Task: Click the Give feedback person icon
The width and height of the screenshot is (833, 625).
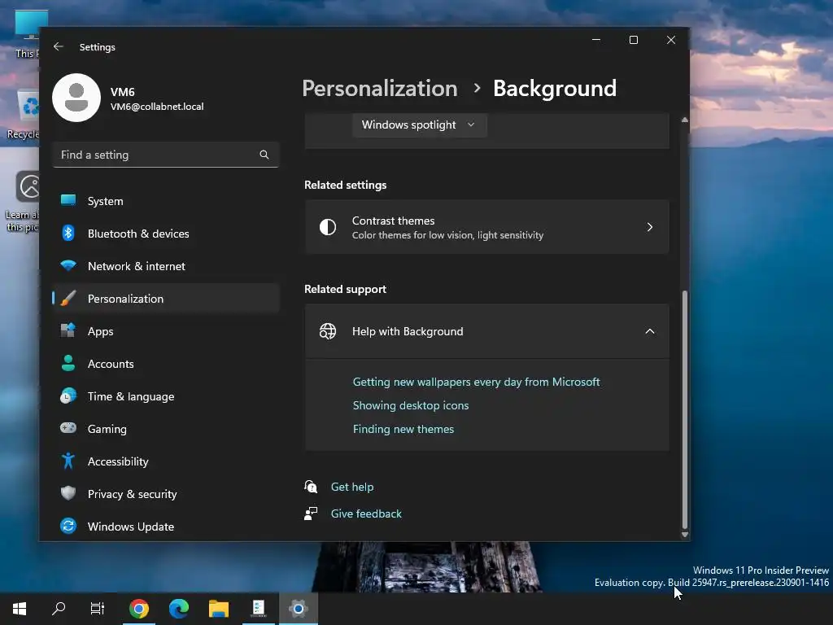Action: pyautogui.click(x=311, y=514)
